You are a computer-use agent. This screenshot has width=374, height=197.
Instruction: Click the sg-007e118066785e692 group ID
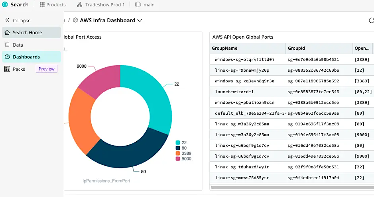[x=313, y=81]
